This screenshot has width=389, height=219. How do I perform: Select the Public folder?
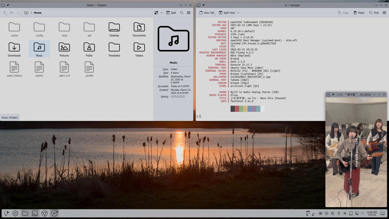coord(89,50)
